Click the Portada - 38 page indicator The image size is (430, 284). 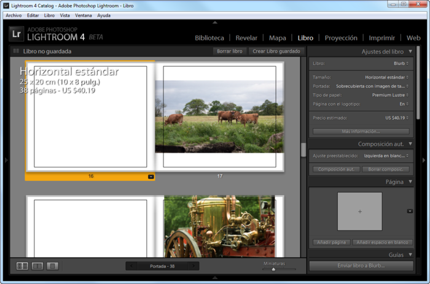click(162, 266)
